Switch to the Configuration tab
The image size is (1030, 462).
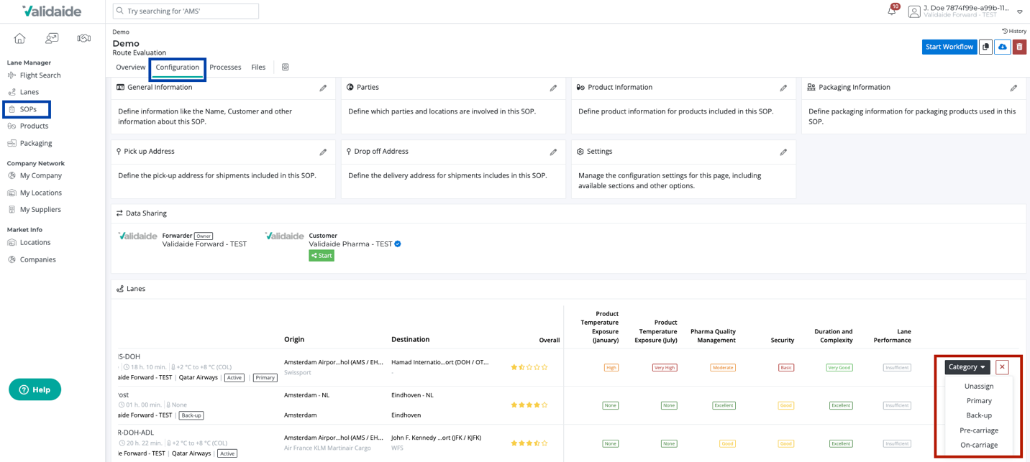click(178, 68)
